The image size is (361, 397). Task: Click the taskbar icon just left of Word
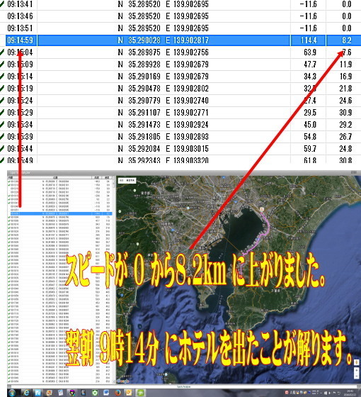coord(95,393)
